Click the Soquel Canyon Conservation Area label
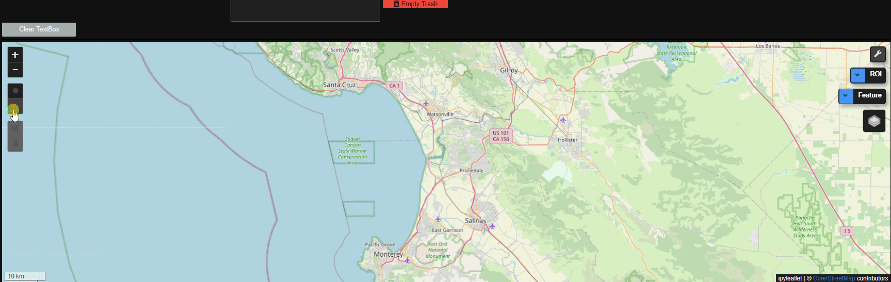891x282 pixels. point(352,151)
